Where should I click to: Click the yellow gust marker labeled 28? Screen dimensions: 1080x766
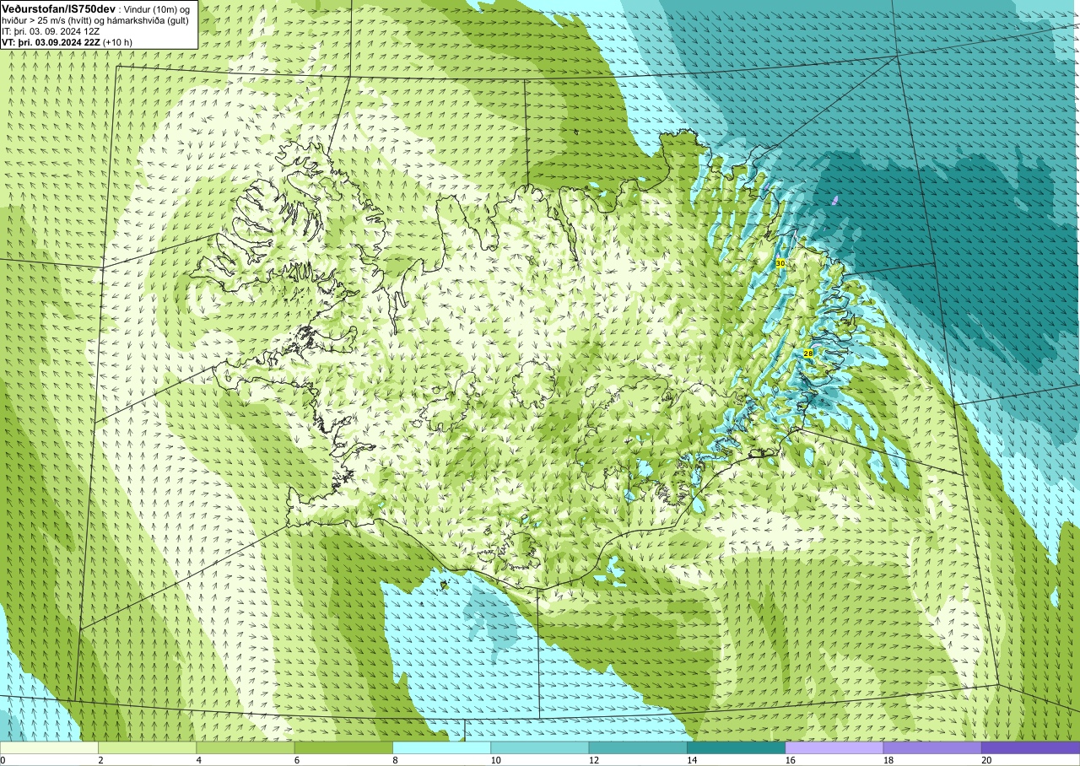tap(807, 353)
